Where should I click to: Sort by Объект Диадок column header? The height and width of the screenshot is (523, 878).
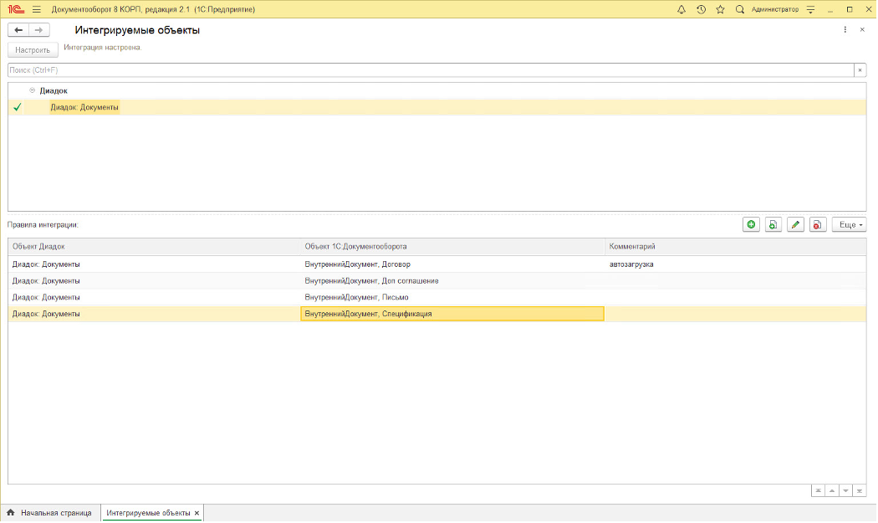(x=154, y=247)
